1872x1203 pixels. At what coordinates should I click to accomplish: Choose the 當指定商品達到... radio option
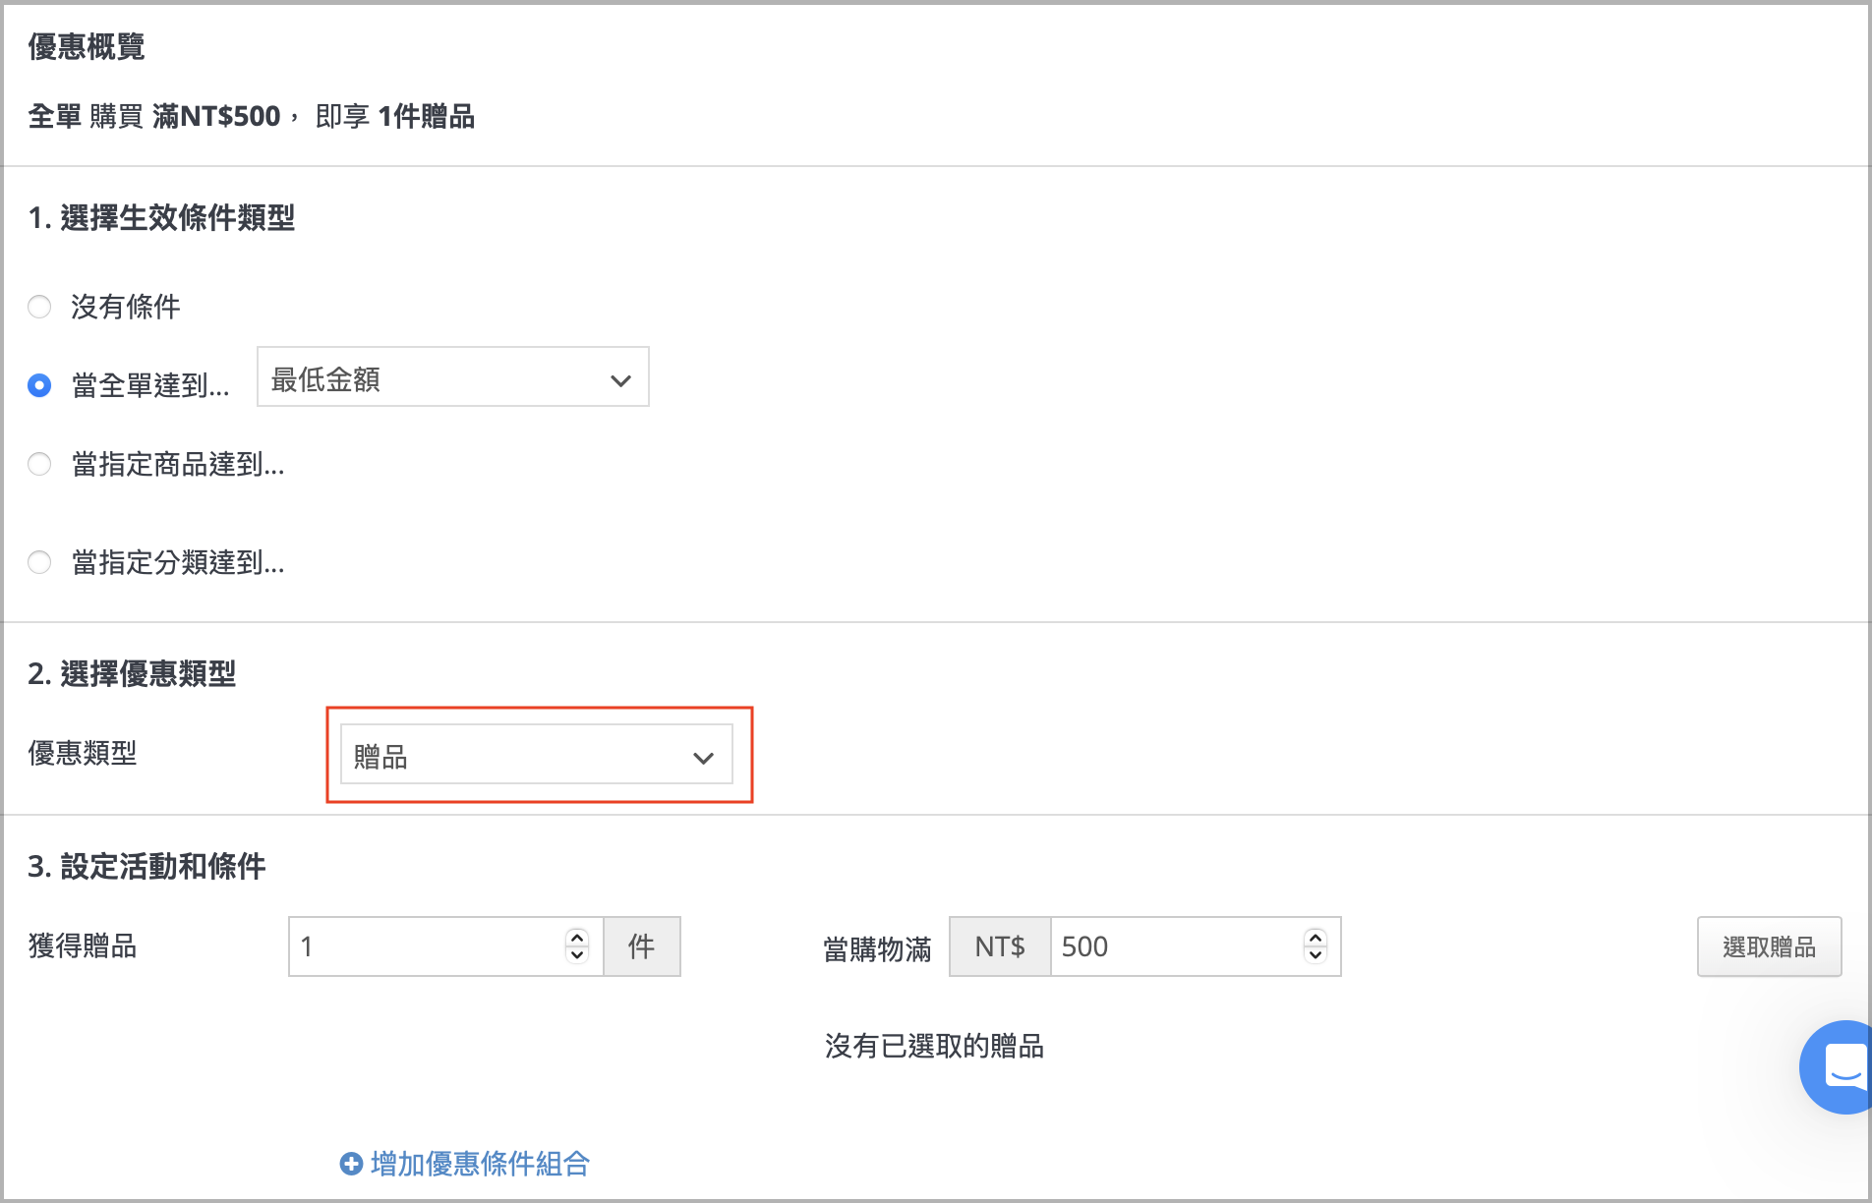(x=39, y=464)
